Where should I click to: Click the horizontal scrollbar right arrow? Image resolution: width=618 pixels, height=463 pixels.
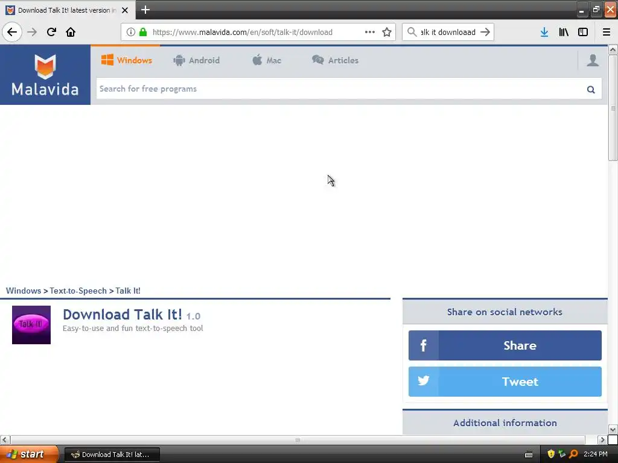602,439
